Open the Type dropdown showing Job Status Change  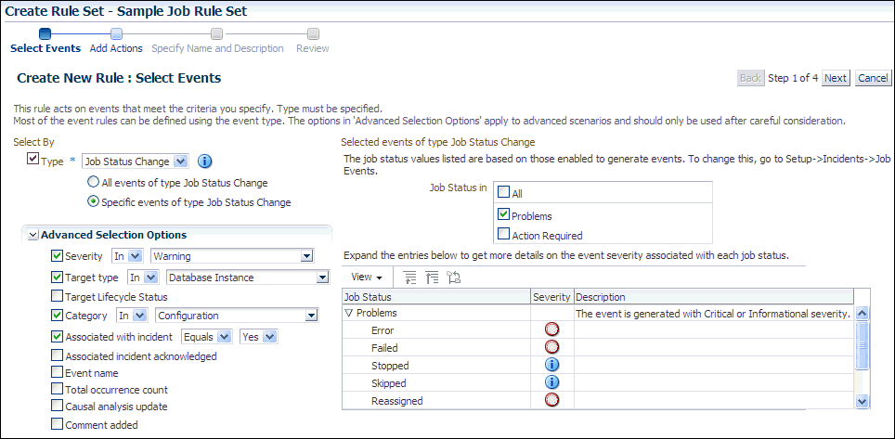pyautogui.click(x=136, y=161)
